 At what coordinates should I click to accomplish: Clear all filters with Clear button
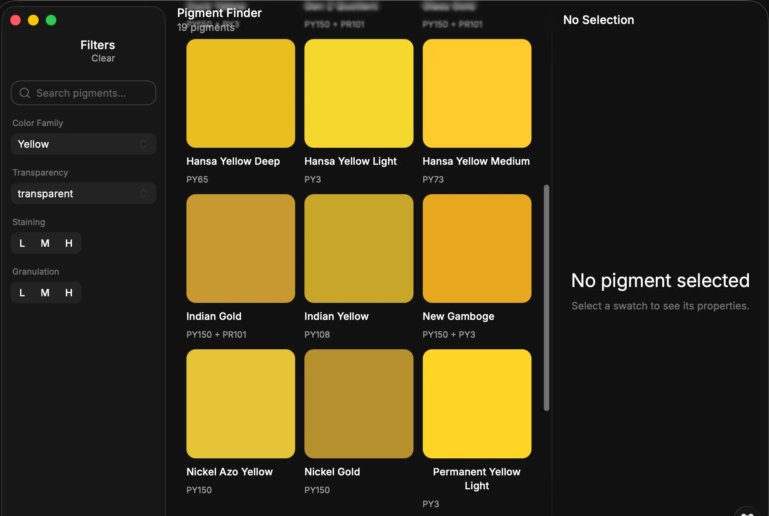tap(103, 58)
